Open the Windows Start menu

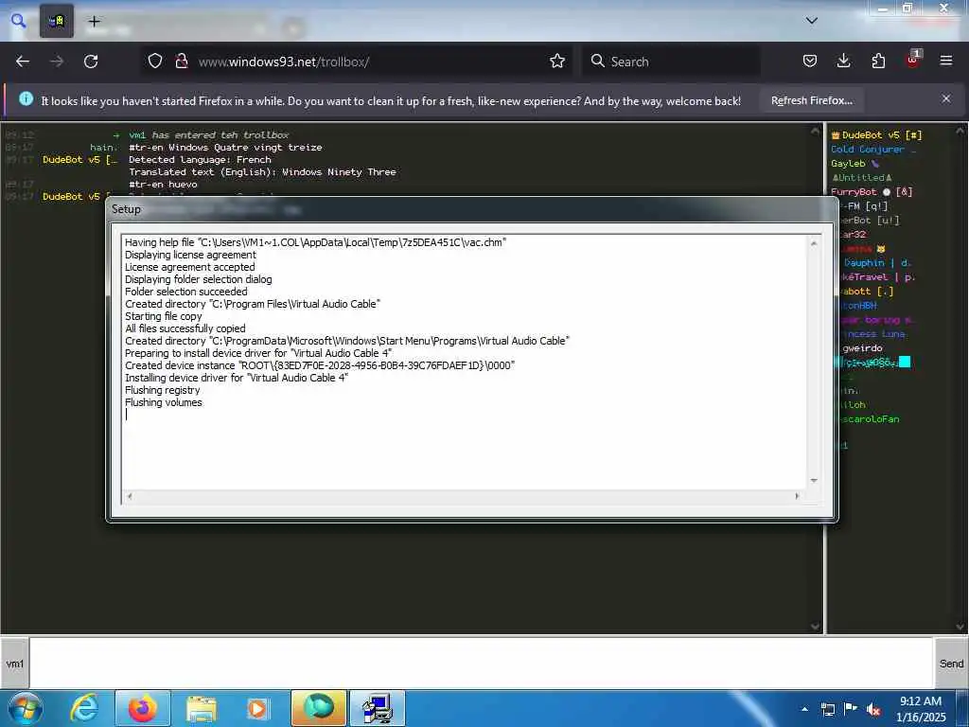tap(25, 708)
